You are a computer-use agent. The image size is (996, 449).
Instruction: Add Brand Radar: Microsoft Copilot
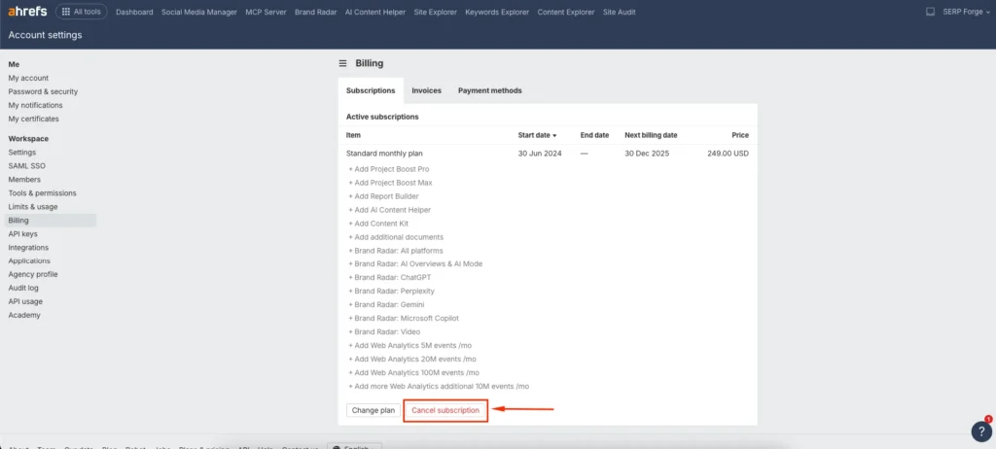pyautogui.click(x=404, y=318)
